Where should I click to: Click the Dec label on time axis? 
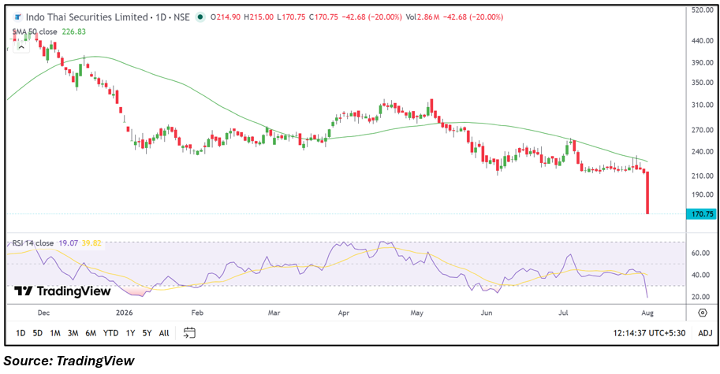pyautogui.click(x=43, y=313)
